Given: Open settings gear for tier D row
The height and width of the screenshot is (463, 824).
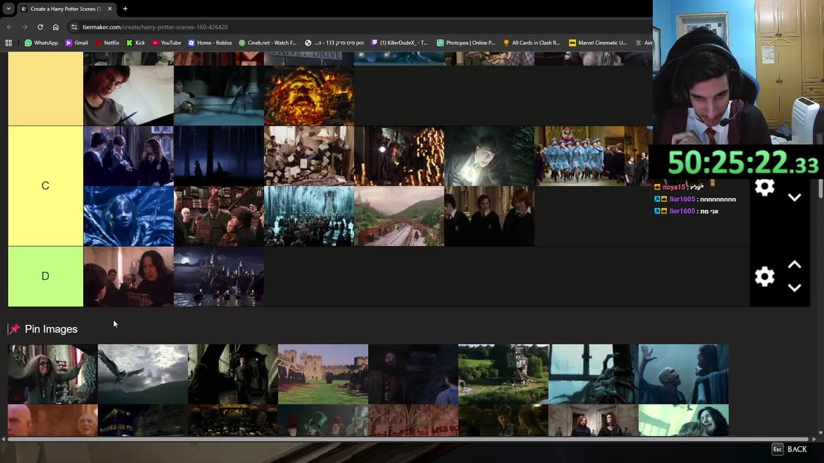Looking at the screenshot, I should (764, 277).
